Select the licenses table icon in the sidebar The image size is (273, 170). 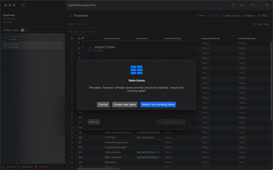5,45
